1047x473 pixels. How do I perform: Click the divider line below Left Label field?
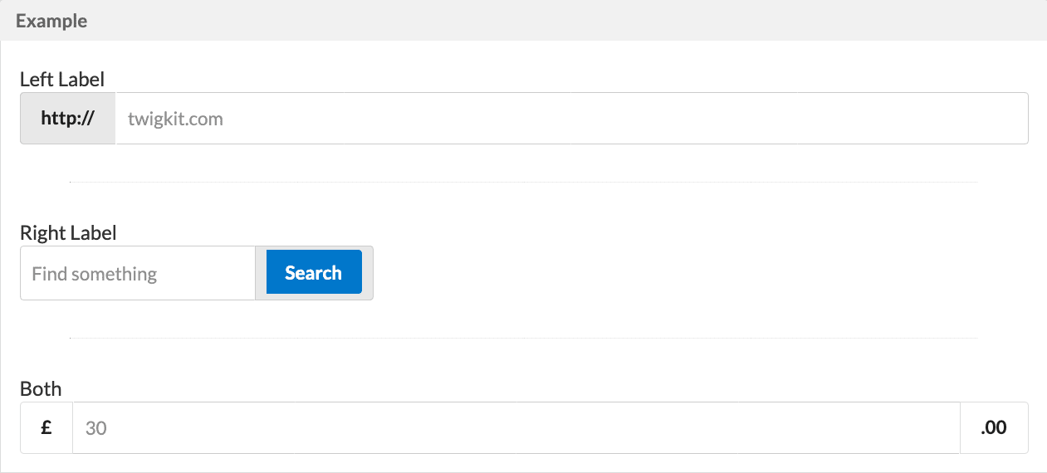click(523, 182)
